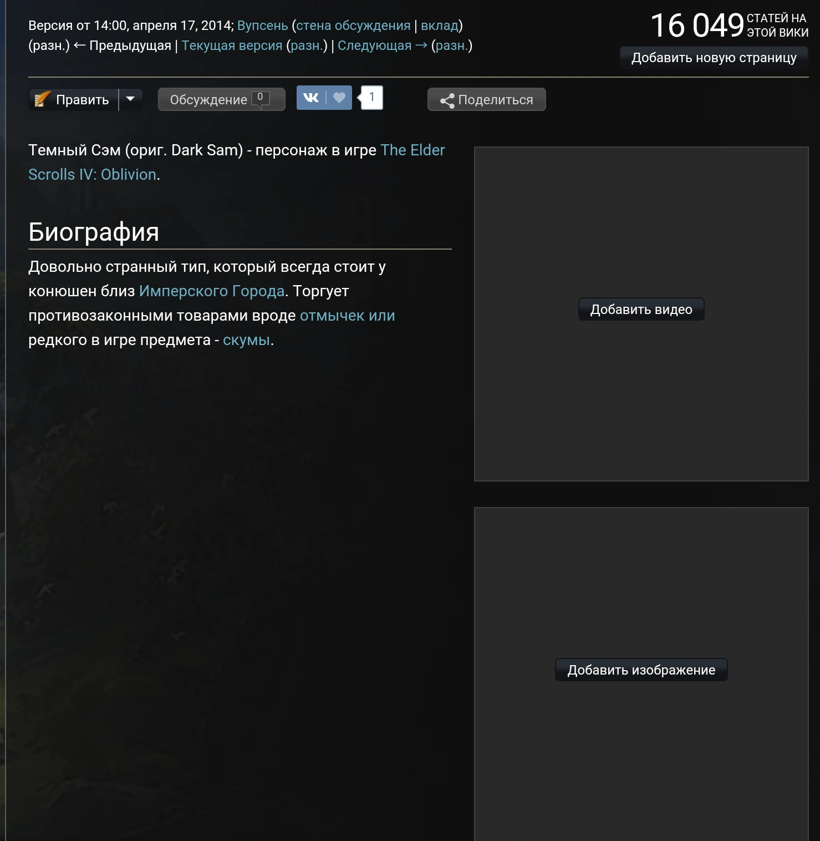This screenshot has height=841, width=820.
Task: Click the pencil edit icon on Править
Action: pos(42,99)
